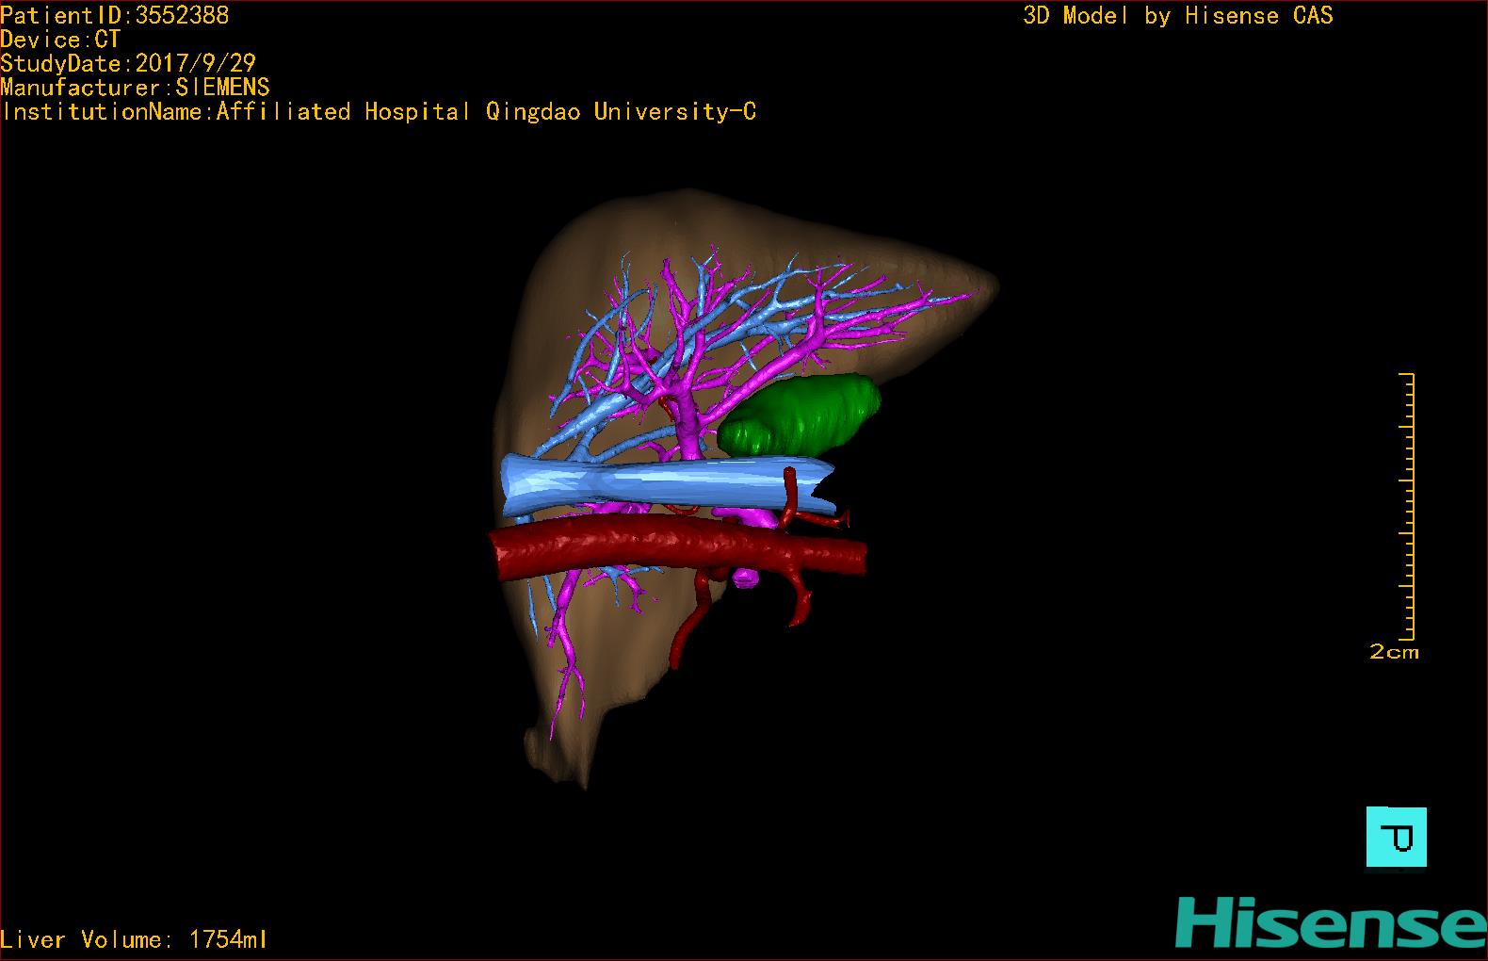Click the PatientID:3552388 text
Screen dimensions: 1488x961
(115, 15)
